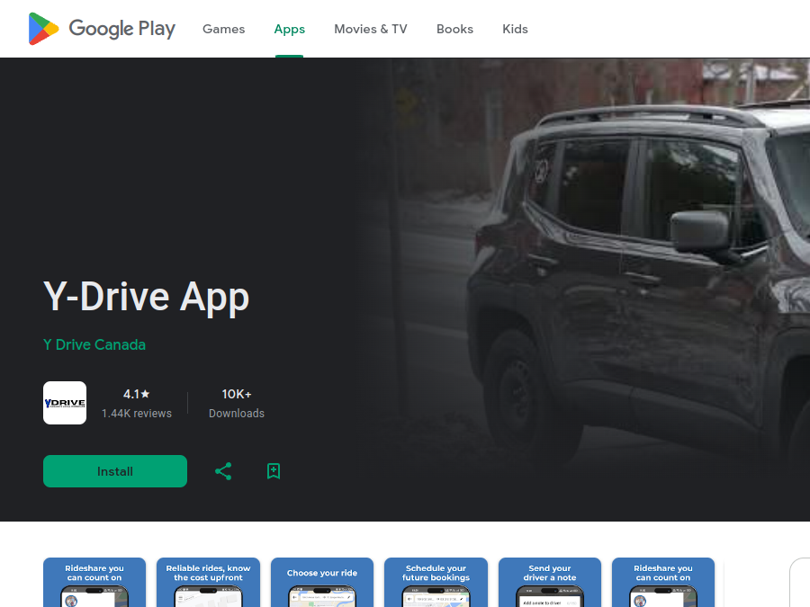Open the Y Drive Canada developer page
810x607 pixels.
[94, 344]
